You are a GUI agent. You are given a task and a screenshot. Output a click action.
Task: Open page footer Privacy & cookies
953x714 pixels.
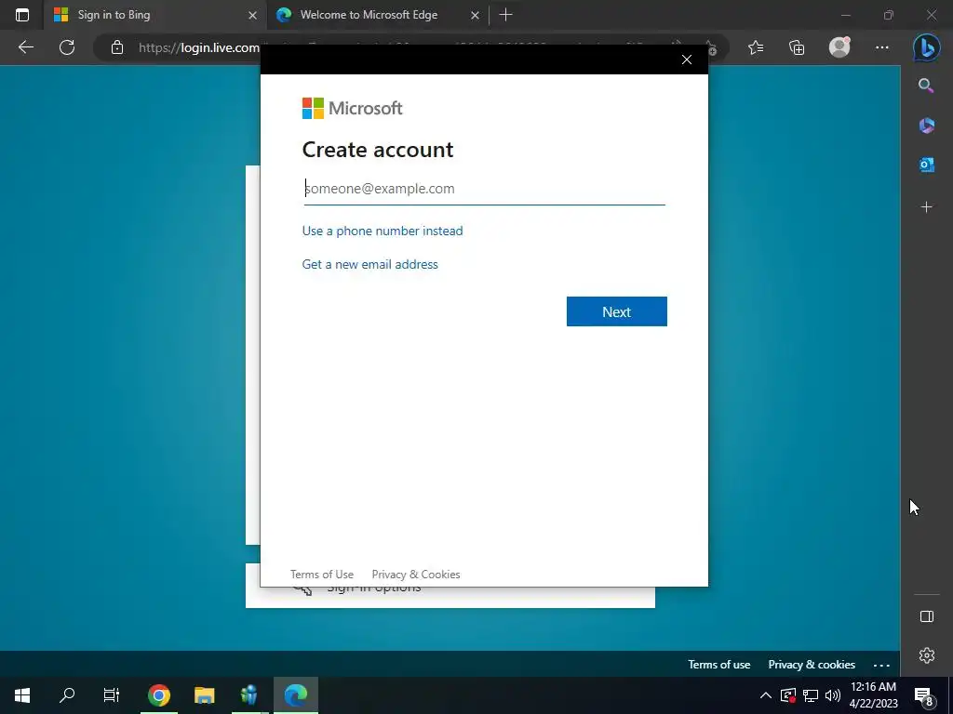(x=812, y=664)
